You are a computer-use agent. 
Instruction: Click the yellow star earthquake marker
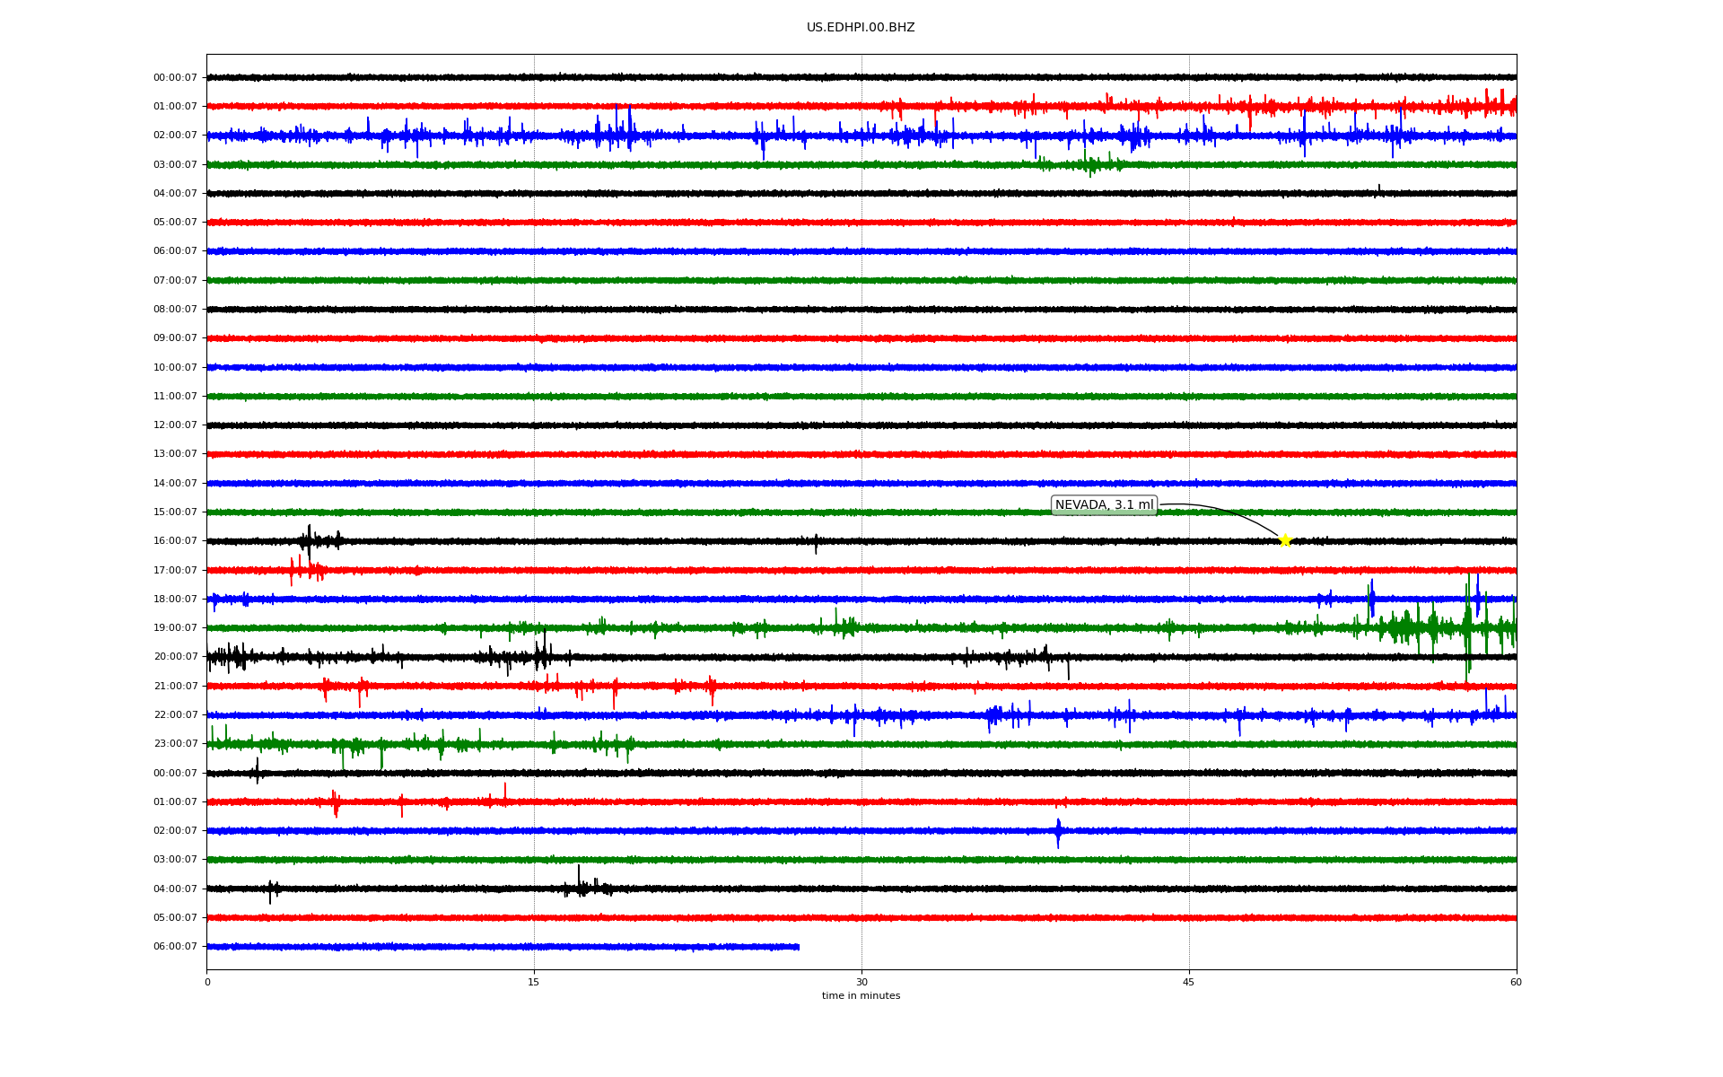(x=1284, y=540)
